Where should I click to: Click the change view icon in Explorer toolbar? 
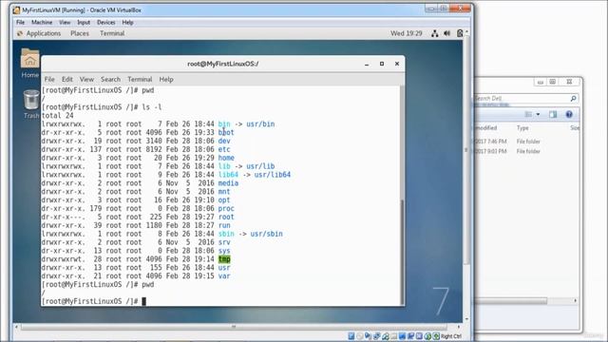point(528,114)
